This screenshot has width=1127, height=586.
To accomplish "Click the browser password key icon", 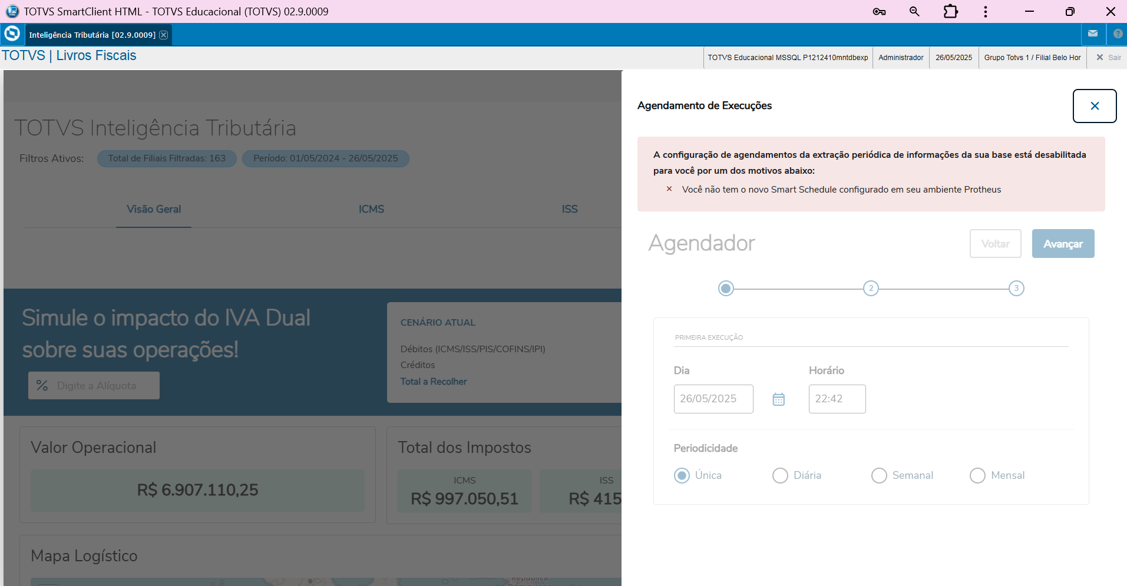I will pos(880,12).
